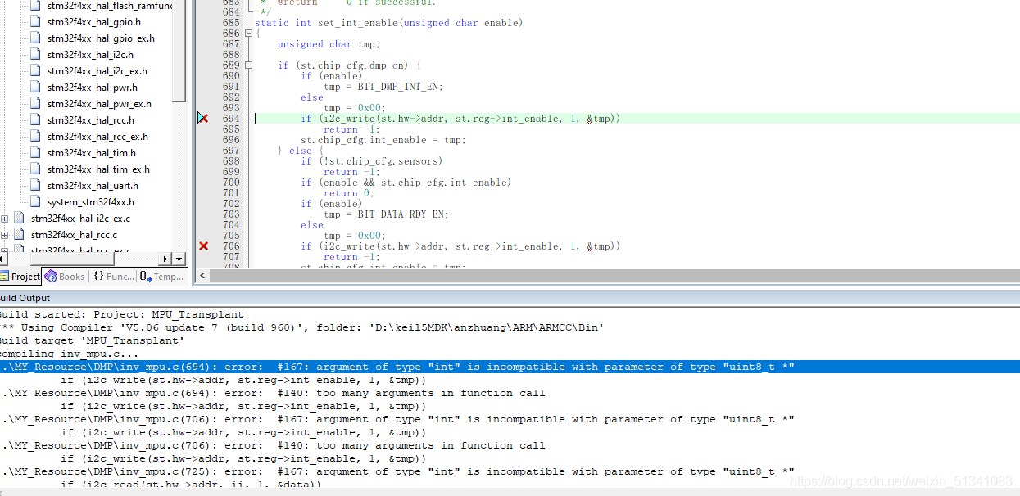Select stm32f4xx_hal_tim_ex.h file

pyautogui.click(x=98, y=169)
